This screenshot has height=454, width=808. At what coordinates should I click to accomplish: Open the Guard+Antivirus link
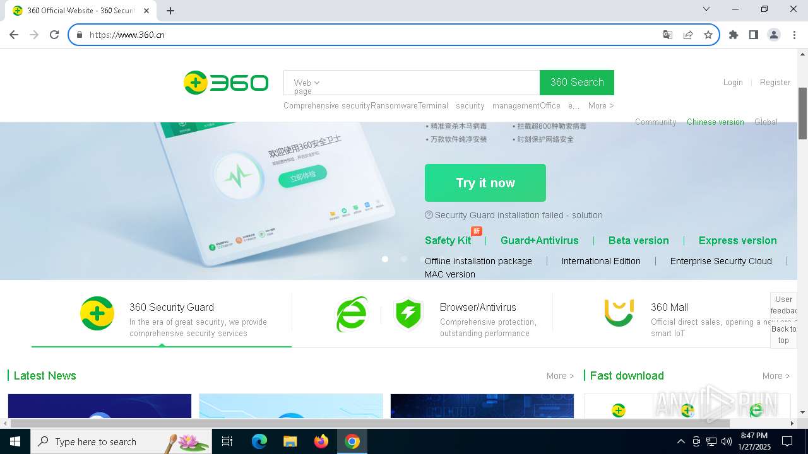pos(540,240)
